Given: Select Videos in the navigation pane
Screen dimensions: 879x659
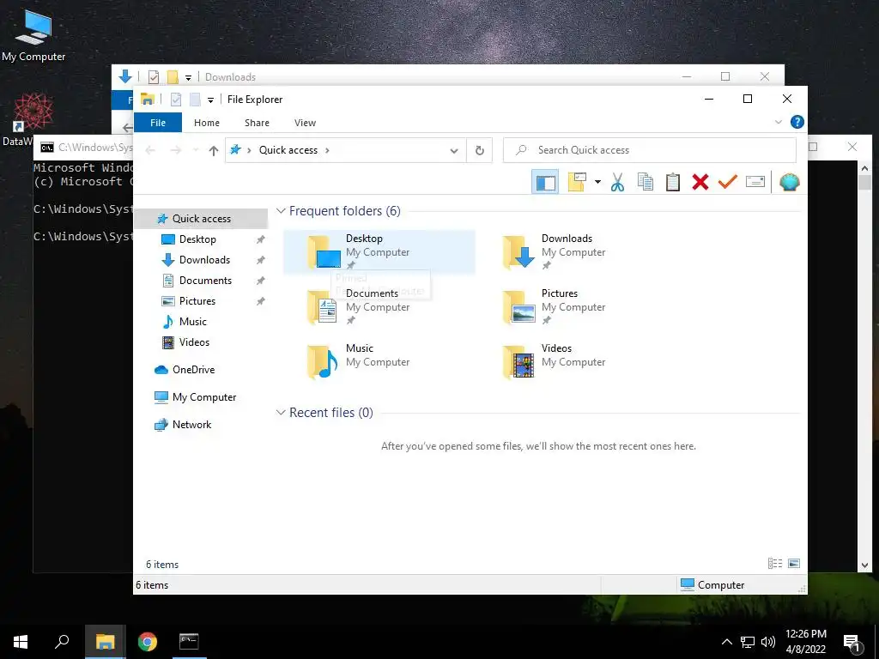Looking at the screenshot, I should (194, 342).
